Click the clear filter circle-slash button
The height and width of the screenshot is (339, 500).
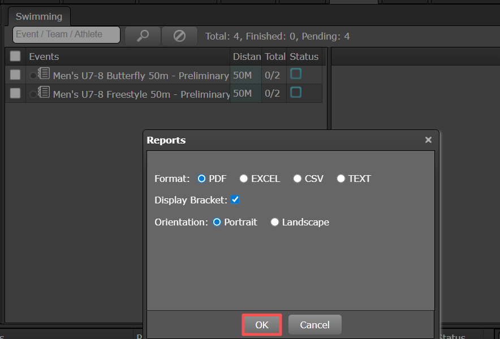tap(179, 36)
